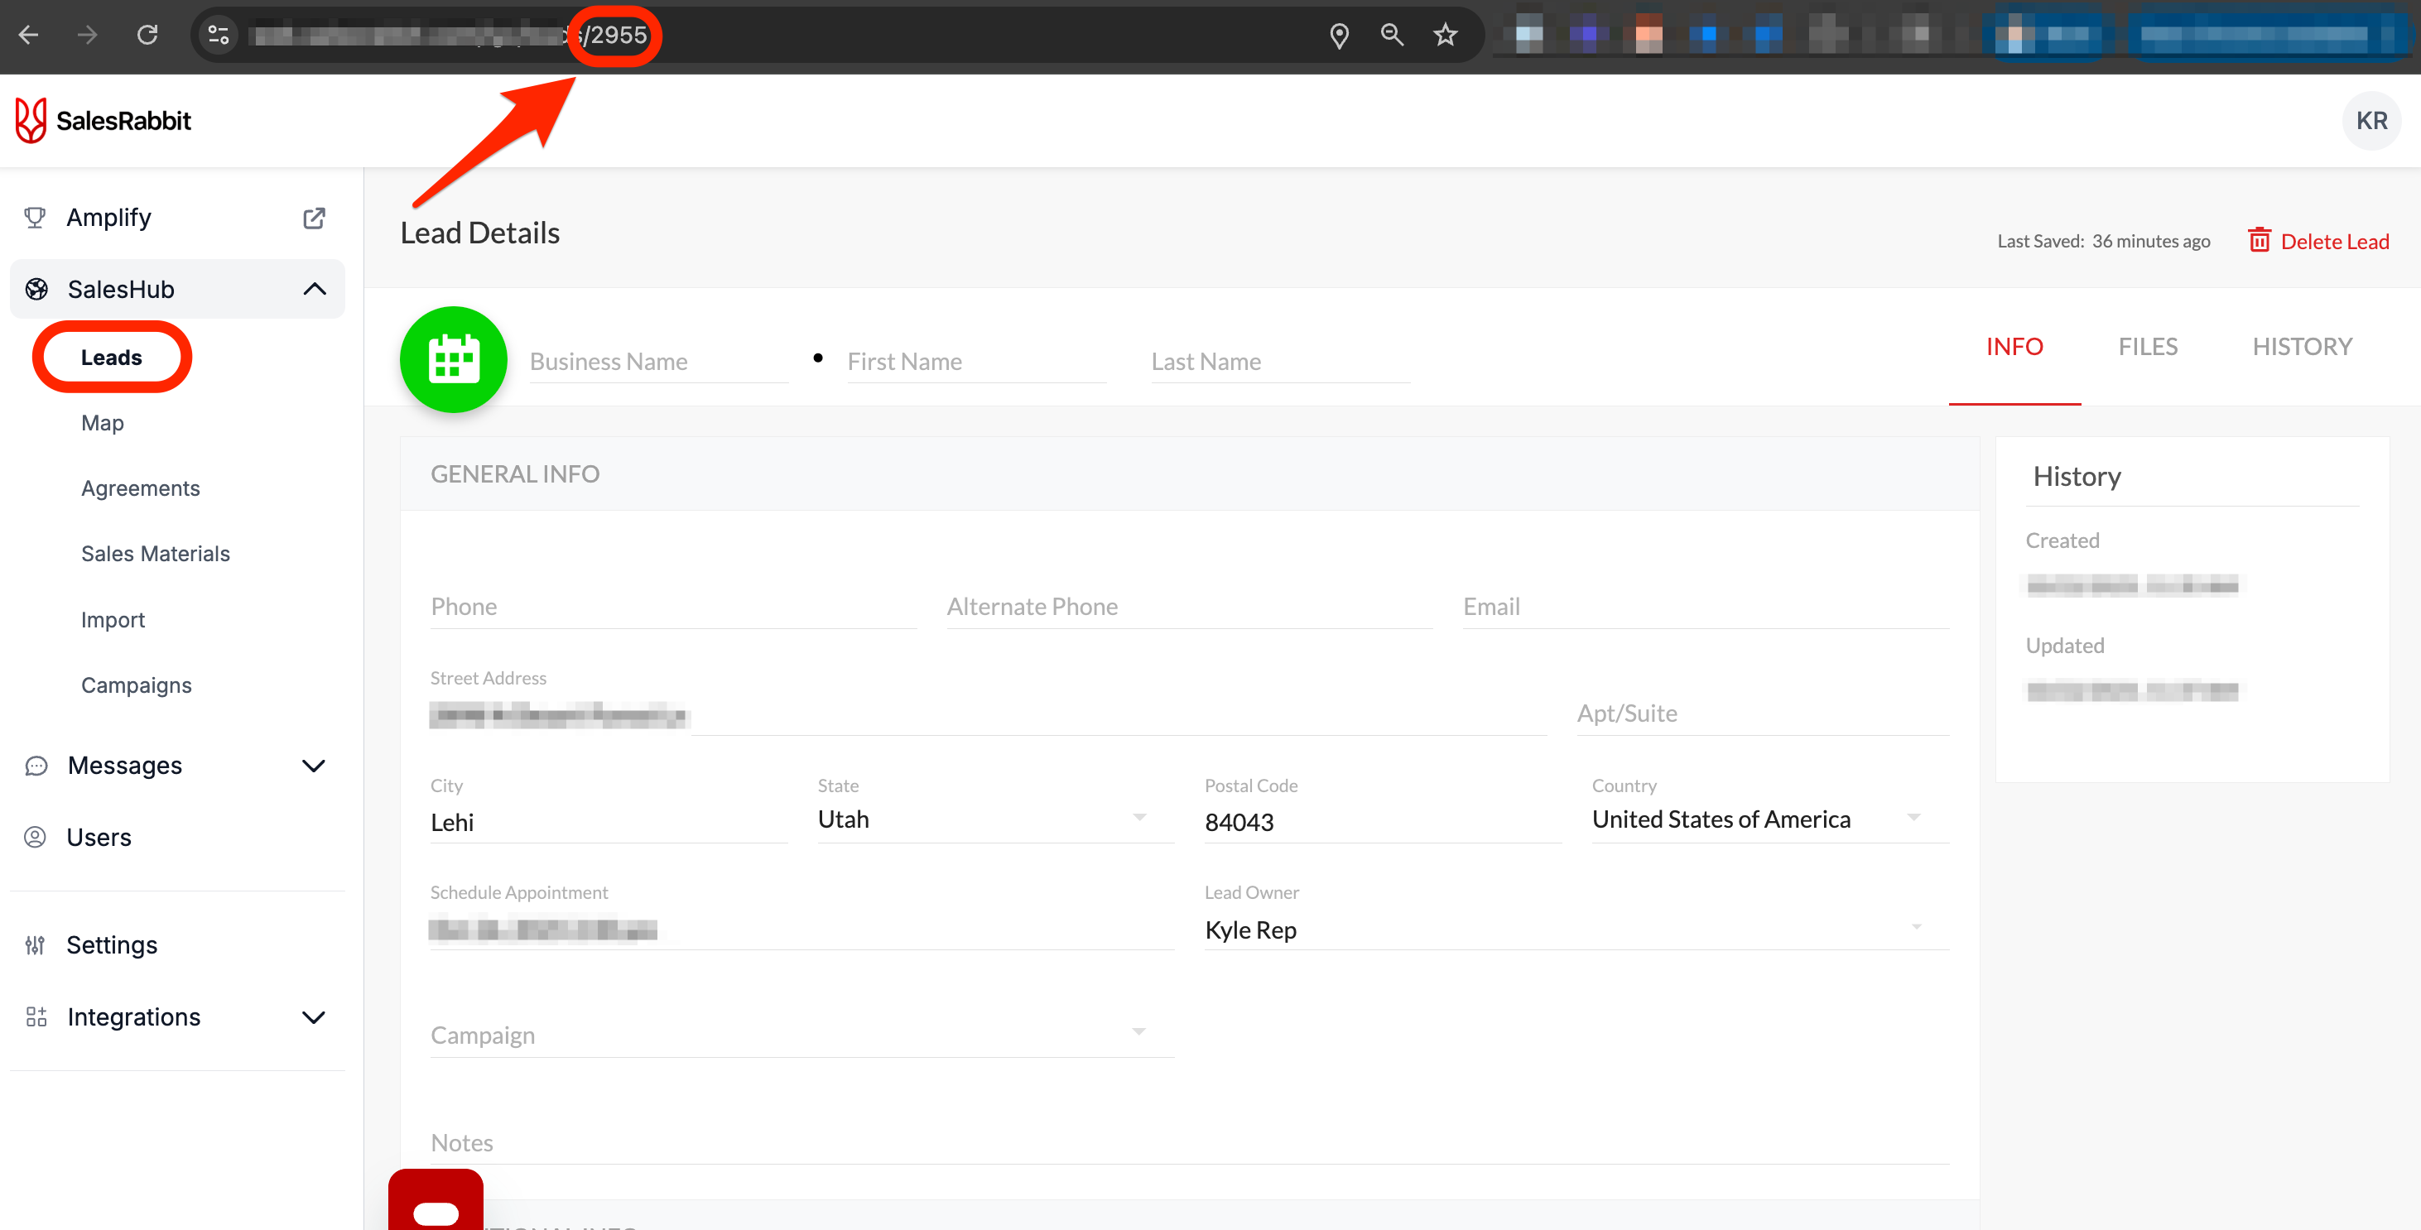The height and width of the screenshot is (1230, 2421).
Task: Expand the Messages menu
Action: [x=314, y=766]
